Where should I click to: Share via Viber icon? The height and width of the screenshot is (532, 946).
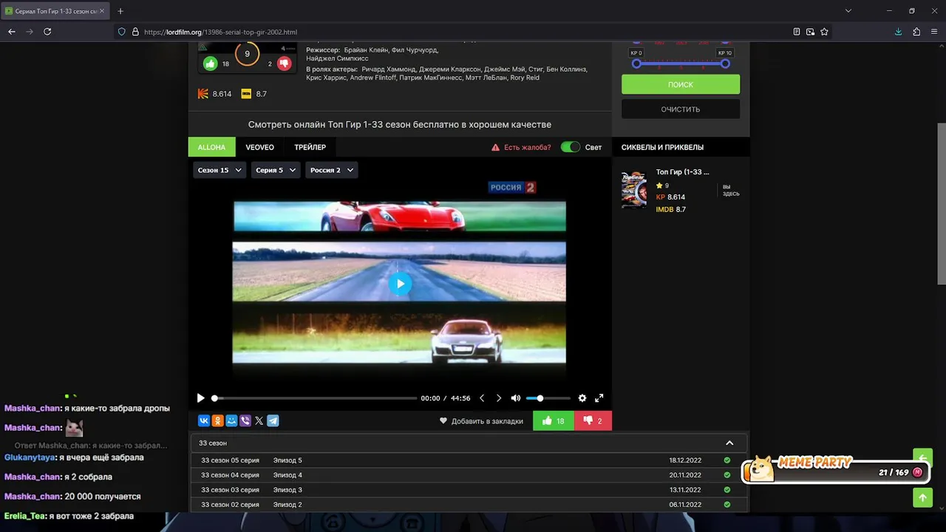tap(245, 420)
